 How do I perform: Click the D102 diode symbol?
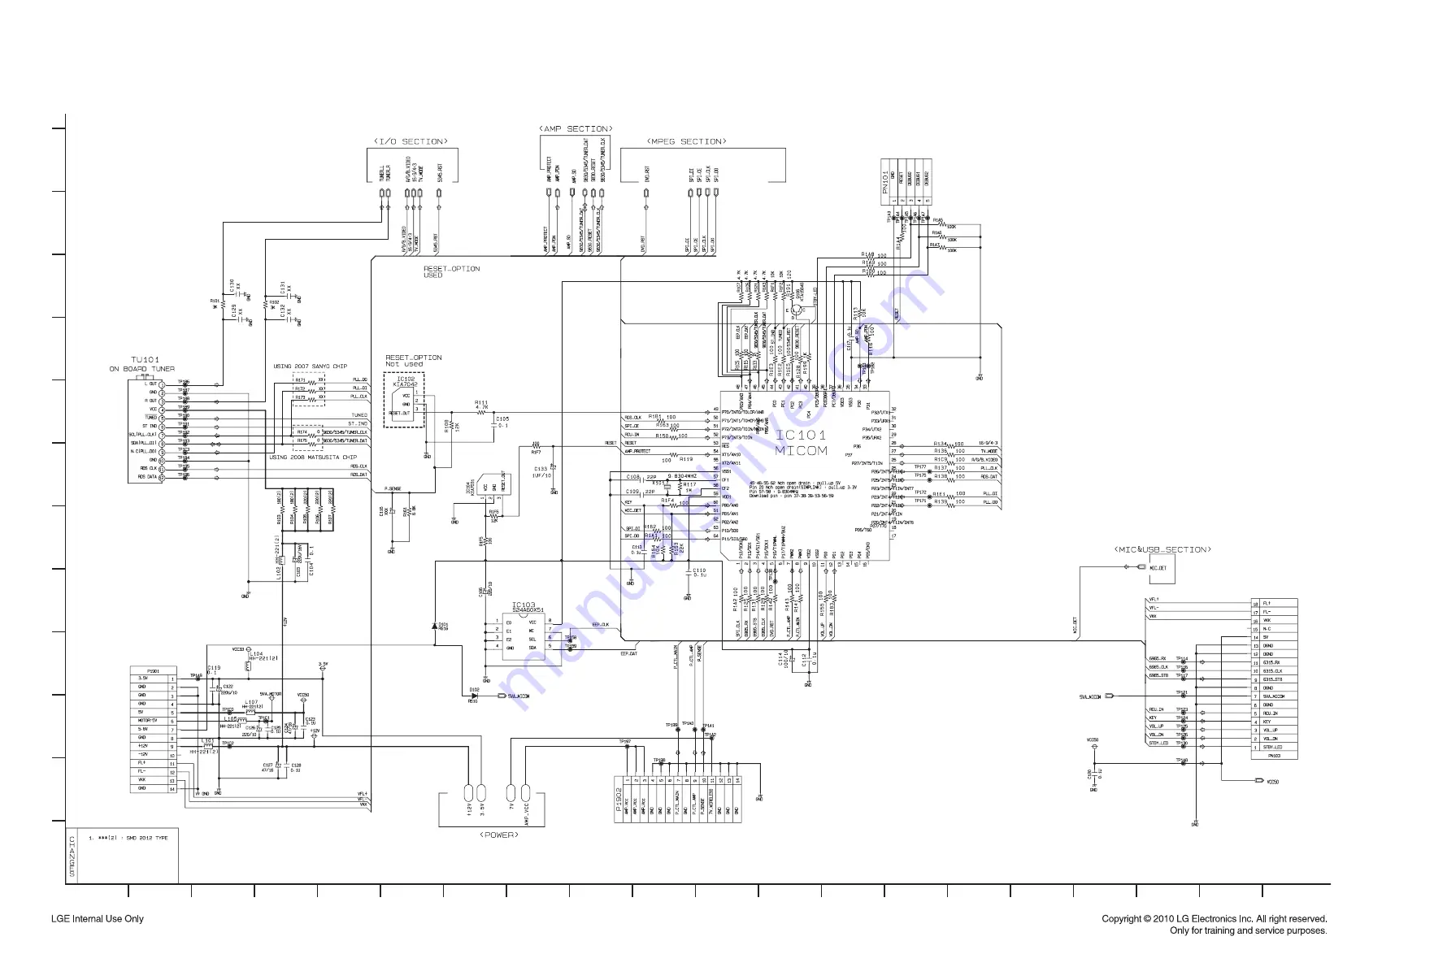tap(475, 696)
